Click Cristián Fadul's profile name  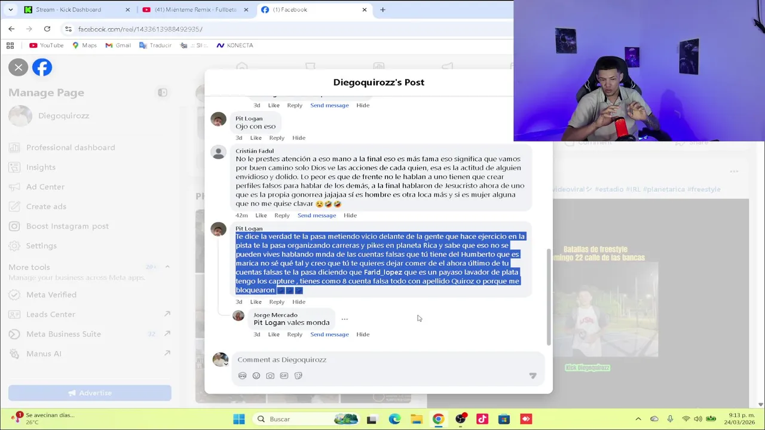click(255, 151)
